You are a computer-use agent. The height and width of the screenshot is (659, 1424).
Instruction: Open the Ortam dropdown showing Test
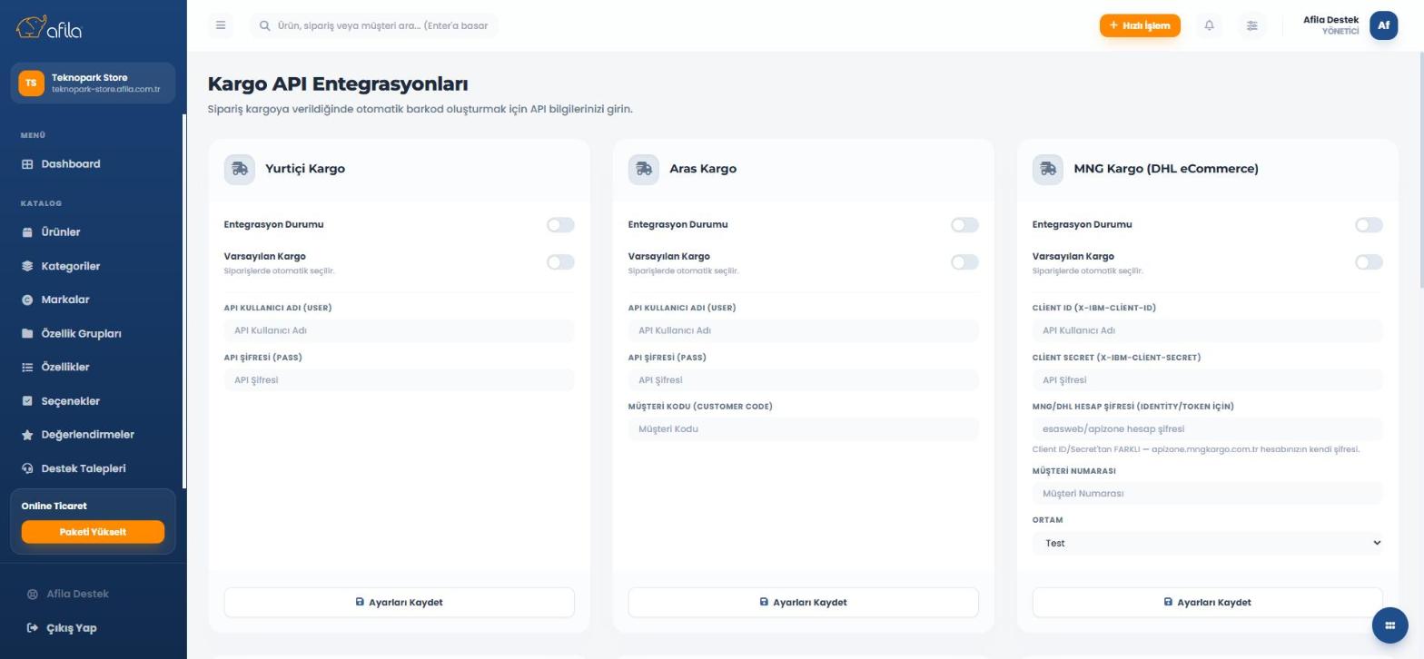[1208, 543]
